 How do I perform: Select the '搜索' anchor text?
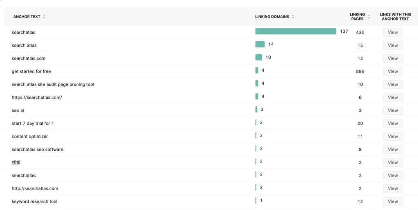pos(16,162)
